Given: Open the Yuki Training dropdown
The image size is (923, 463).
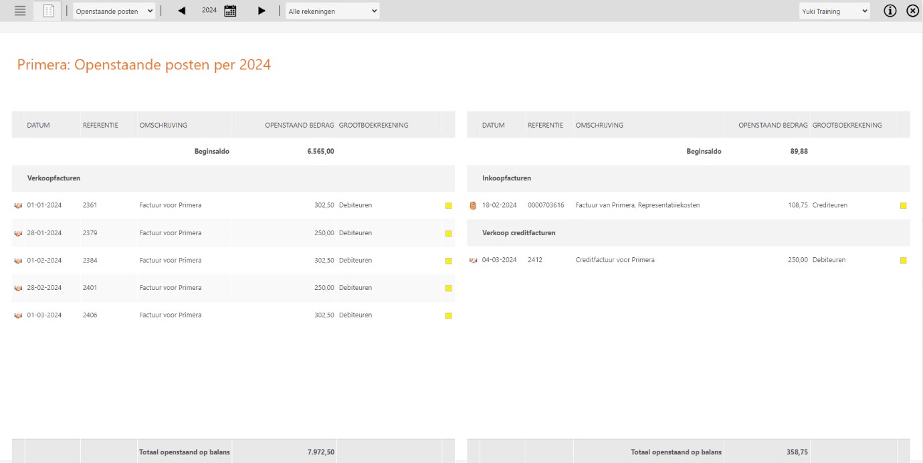Looking at the screenshot, I should 835,11.
